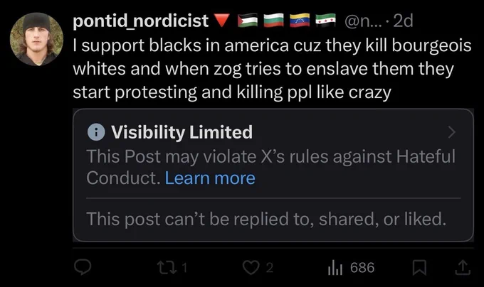The image size is (484, 287).
Task: Open view analytics bar chart icon
Action: tap(335, 267)
